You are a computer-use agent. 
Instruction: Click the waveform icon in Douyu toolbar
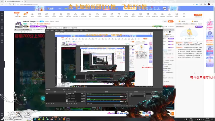(32, 14)
